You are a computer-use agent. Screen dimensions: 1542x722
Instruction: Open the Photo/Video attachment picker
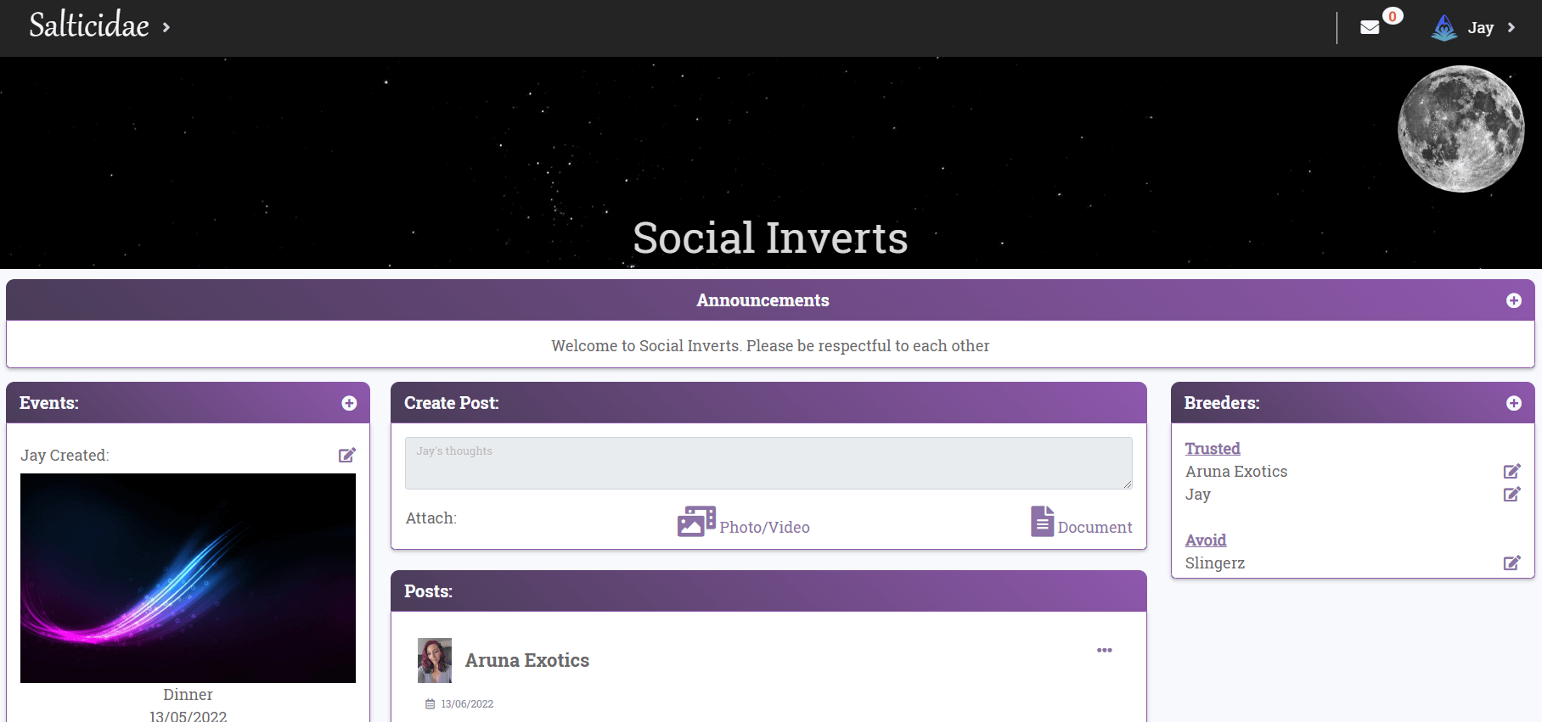click(x=743, y=522)
